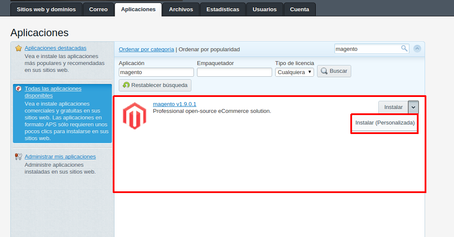The height and width of the screenshot is (237, 454).
Task: Click the star icon for featured applications
Action: (19, 48)
